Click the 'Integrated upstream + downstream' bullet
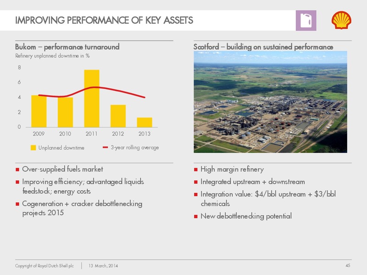 coord(253,181)
